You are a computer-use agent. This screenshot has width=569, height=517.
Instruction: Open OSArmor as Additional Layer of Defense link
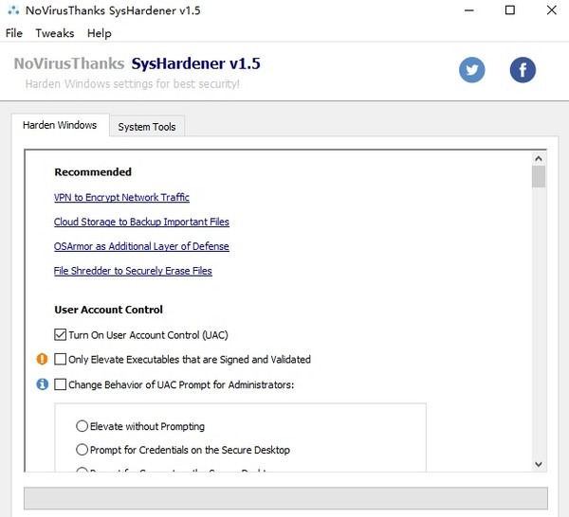pyautogui.click(x=141, y=246)
